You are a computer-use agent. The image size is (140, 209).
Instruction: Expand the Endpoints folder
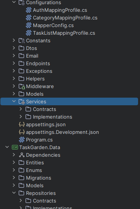14,63
